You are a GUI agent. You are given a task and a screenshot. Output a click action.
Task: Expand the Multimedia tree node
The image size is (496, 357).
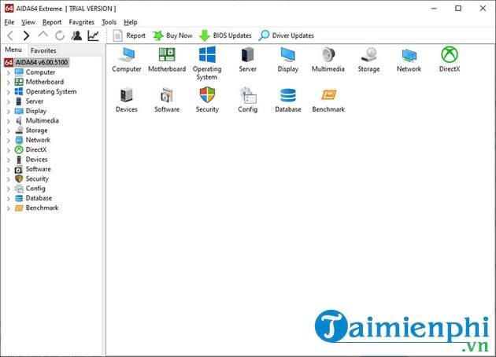click(x=9, y=121)
